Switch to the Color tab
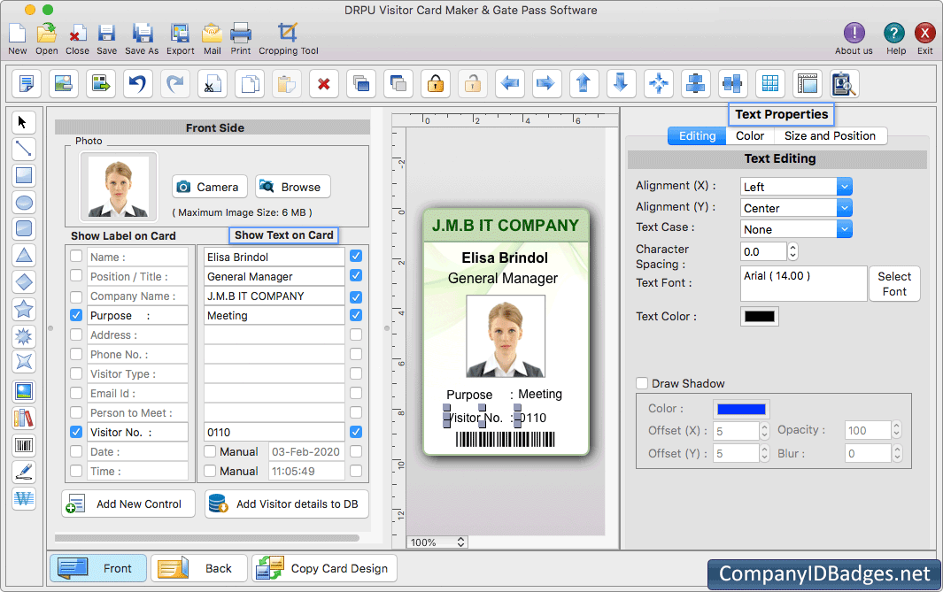 [x=749, y=135]
